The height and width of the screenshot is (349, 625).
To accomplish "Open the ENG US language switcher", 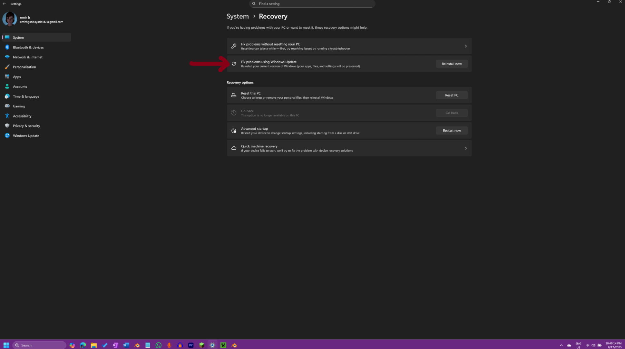I will coord(578,345).
